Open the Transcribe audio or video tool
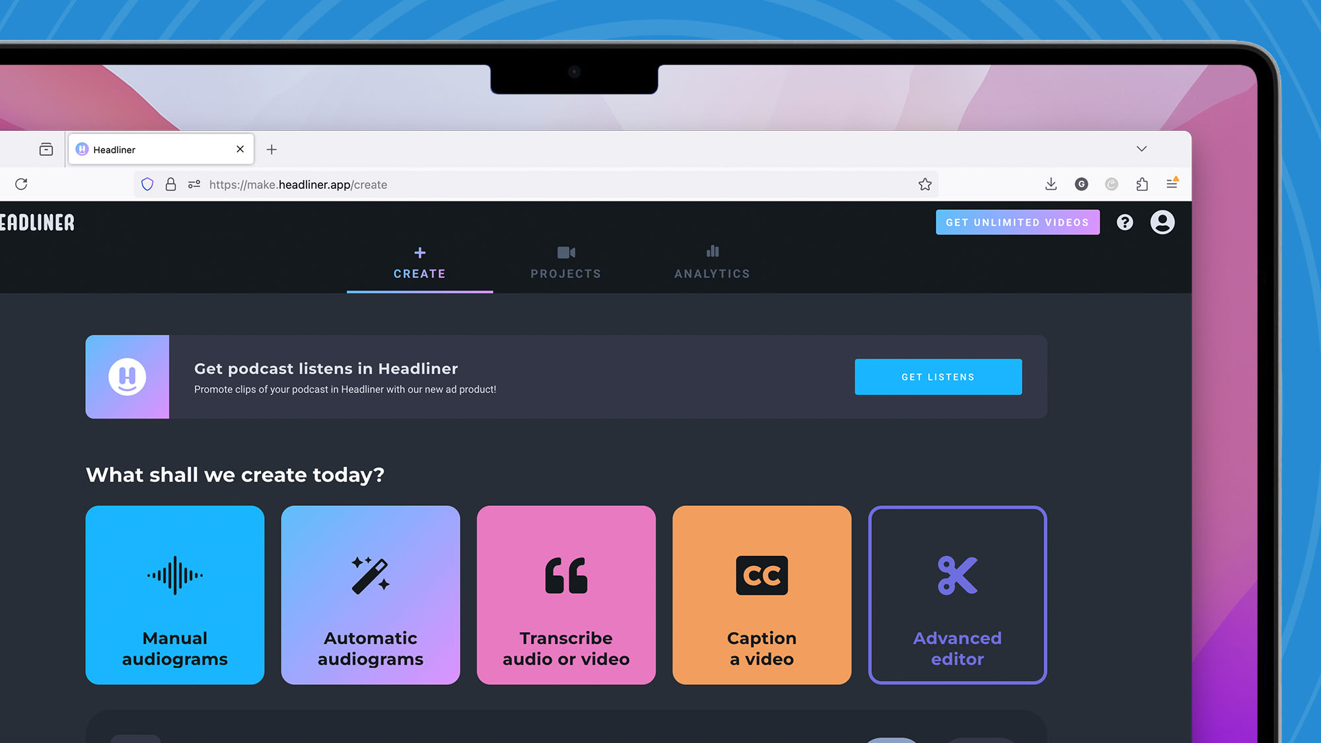The image size is (1321, 743). (x=566, y=595)
